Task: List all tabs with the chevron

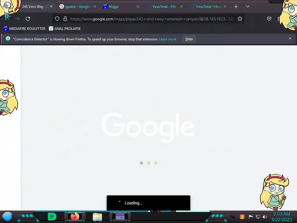Action: point(248,6)
